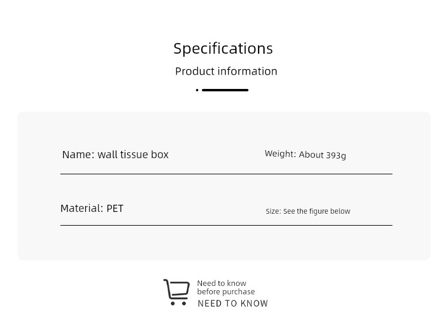The image size is (448, 314).
Task: Click the shopping cart icon
Action: [177, 292]
